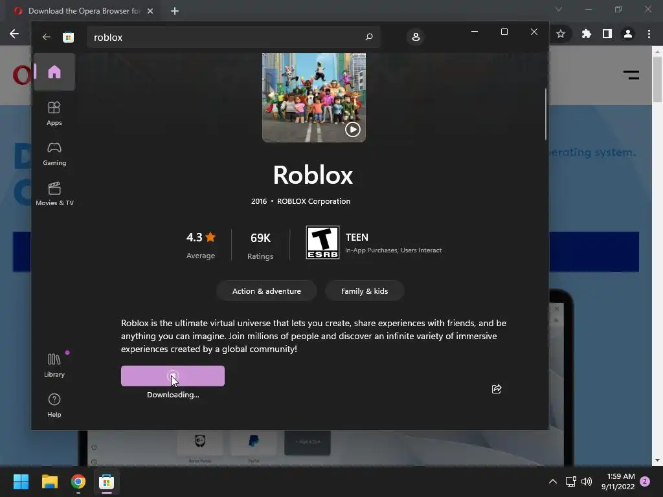Click Microsoft Store taskbar icon
The width and height of the screenshot is (663, 497).
(107, 481)
